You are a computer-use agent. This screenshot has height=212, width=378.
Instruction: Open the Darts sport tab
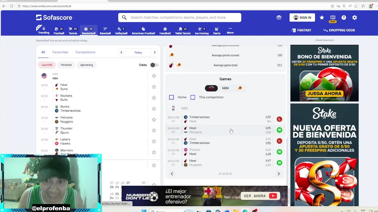[x=217, y=31]
